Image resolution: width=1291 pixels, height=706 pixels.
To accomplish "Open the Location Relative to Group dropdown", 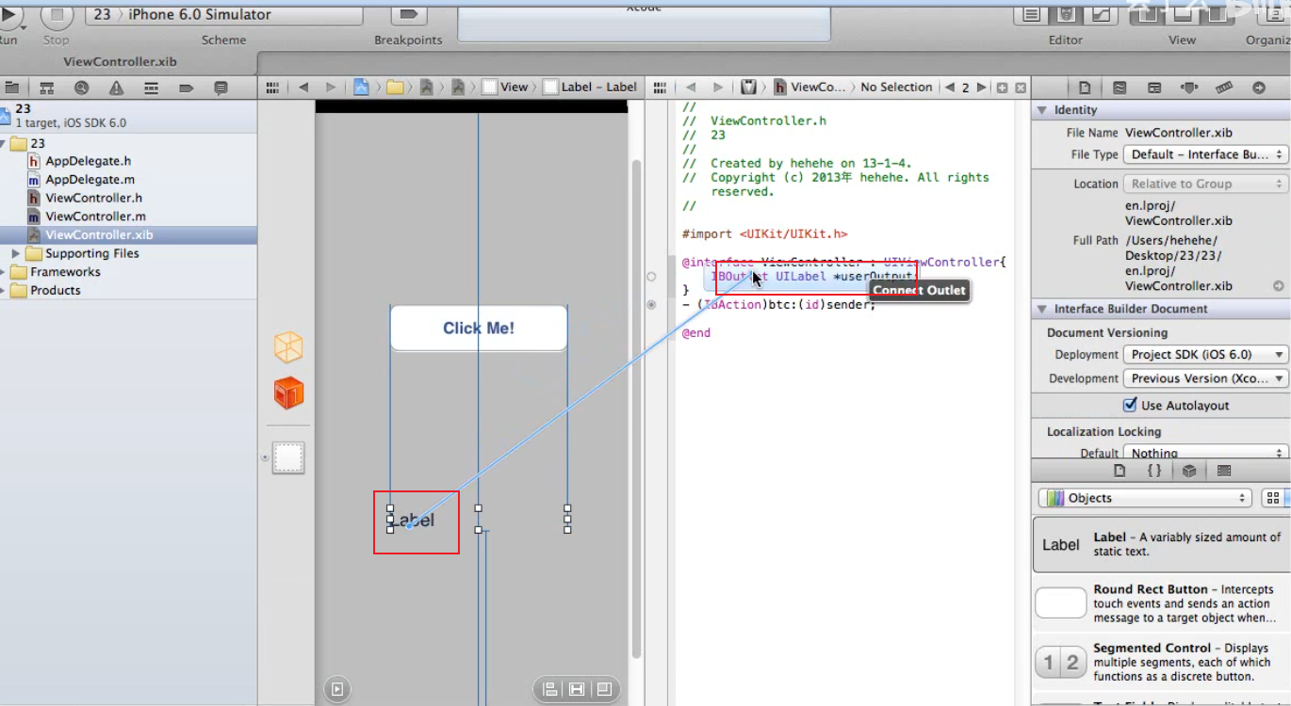I will coord(1205,184).
